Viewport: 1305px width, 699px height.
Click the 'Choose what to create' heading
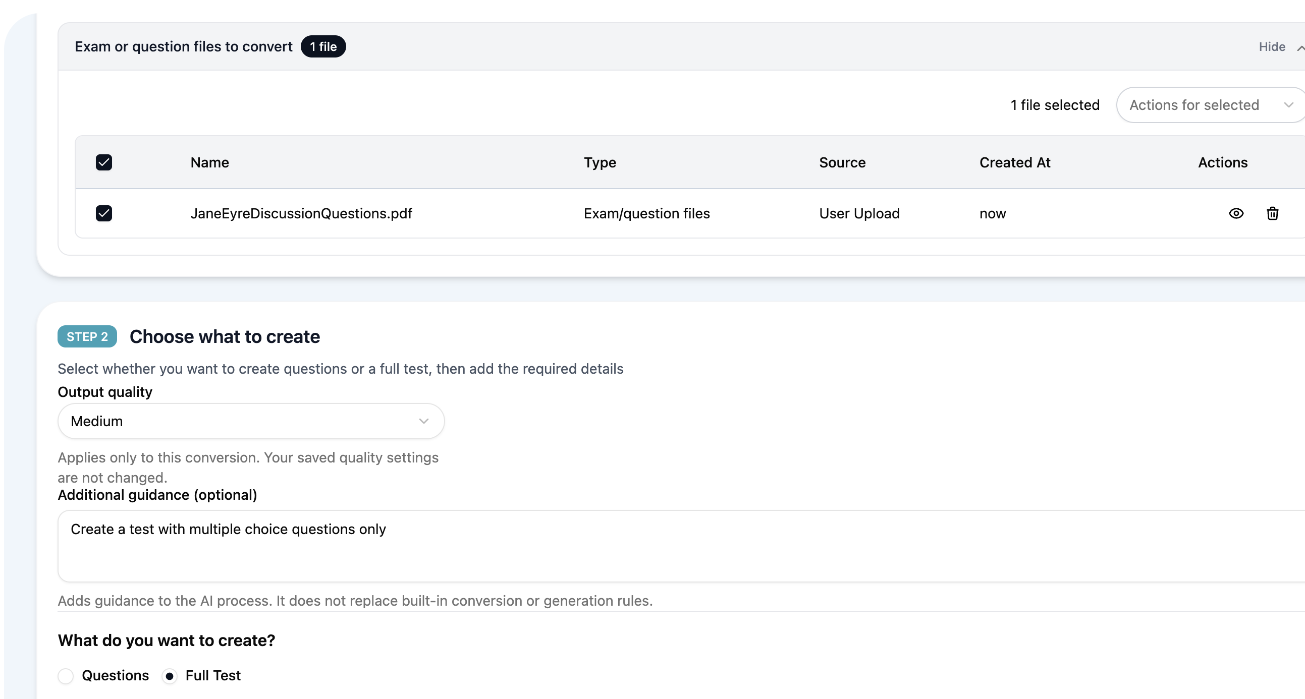(x=225, y=336)
